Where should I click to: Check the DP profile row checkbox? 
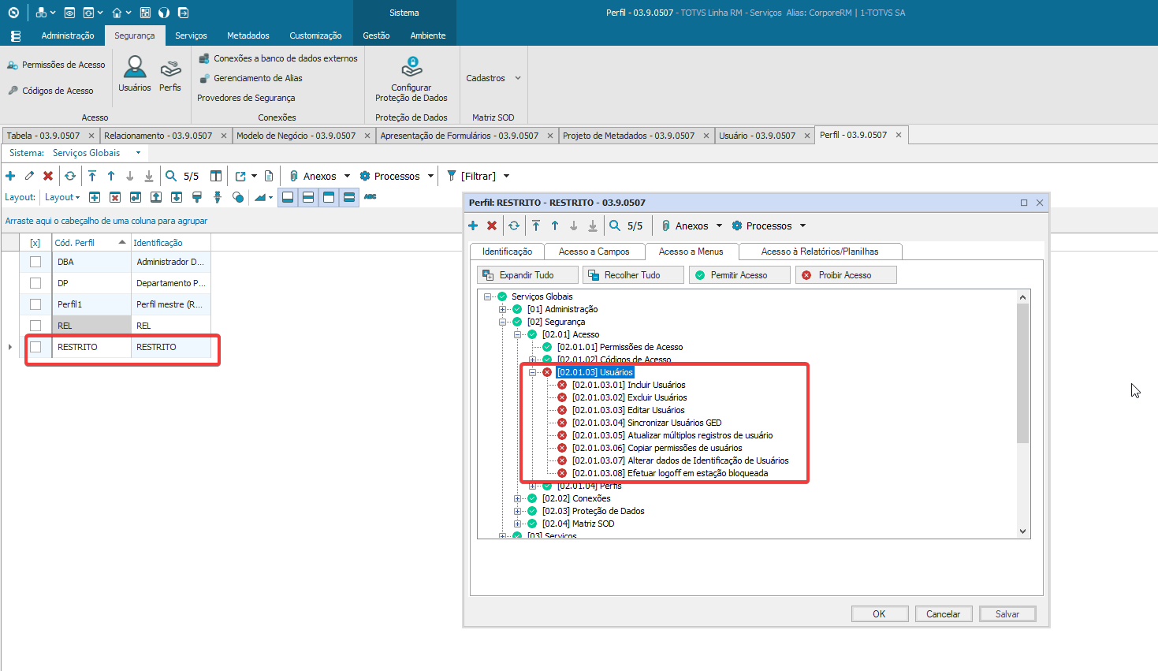[x=35, y=283]
